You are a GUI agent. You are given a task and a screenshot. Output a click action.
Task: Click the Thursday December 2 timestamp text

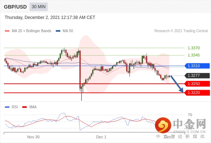[50, 18]
